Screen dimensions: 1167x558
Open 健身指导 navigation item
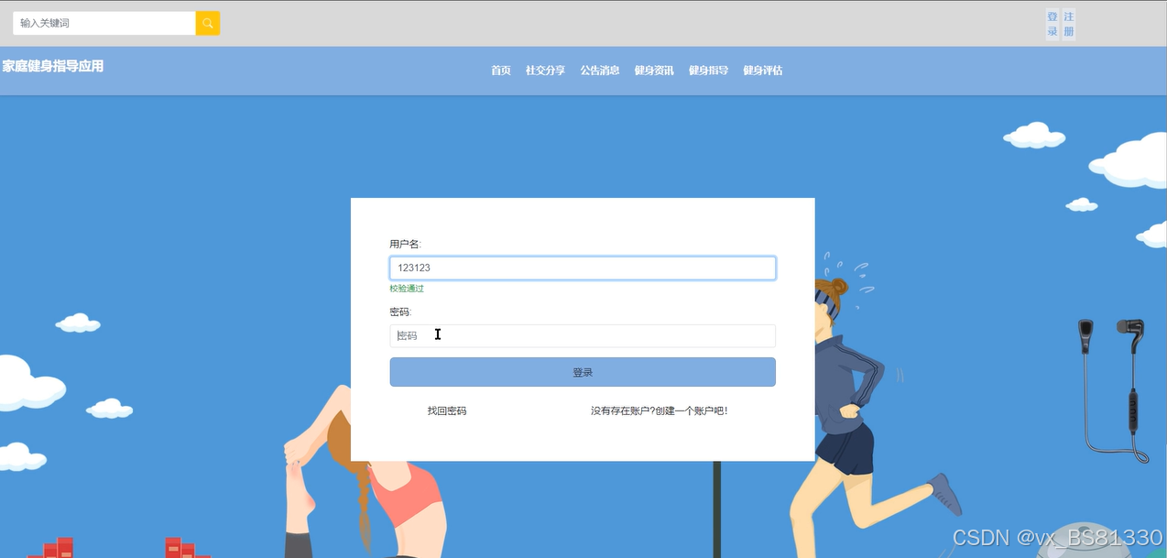click(x=708, y=71)
